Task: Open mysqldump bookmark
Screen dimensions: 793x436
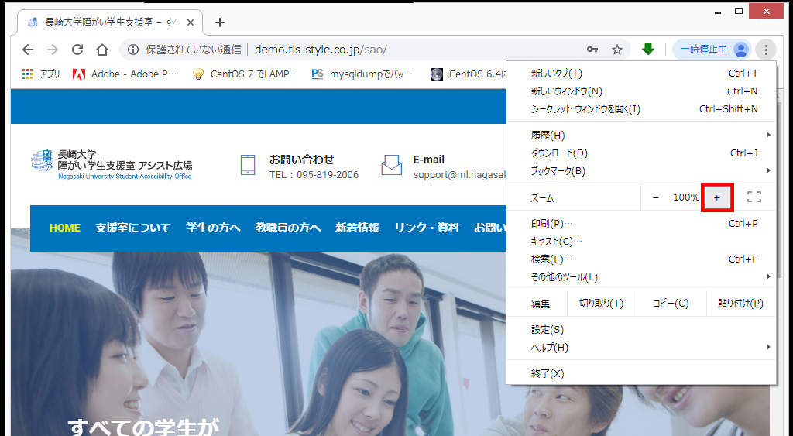Action: pyautogui.click(x=362, y=74)
